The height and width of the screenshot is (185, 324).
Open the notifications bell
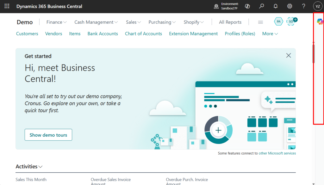point(276,6)
